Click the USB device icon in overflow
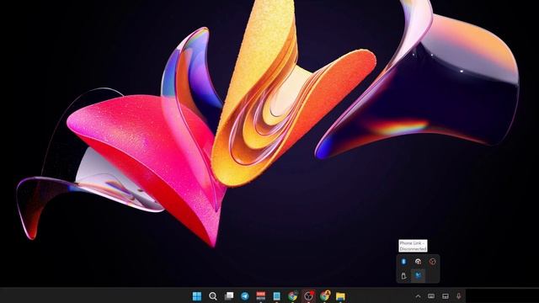Image resolution: width=539 pixels, height=303 pixels. pos(404,275)
